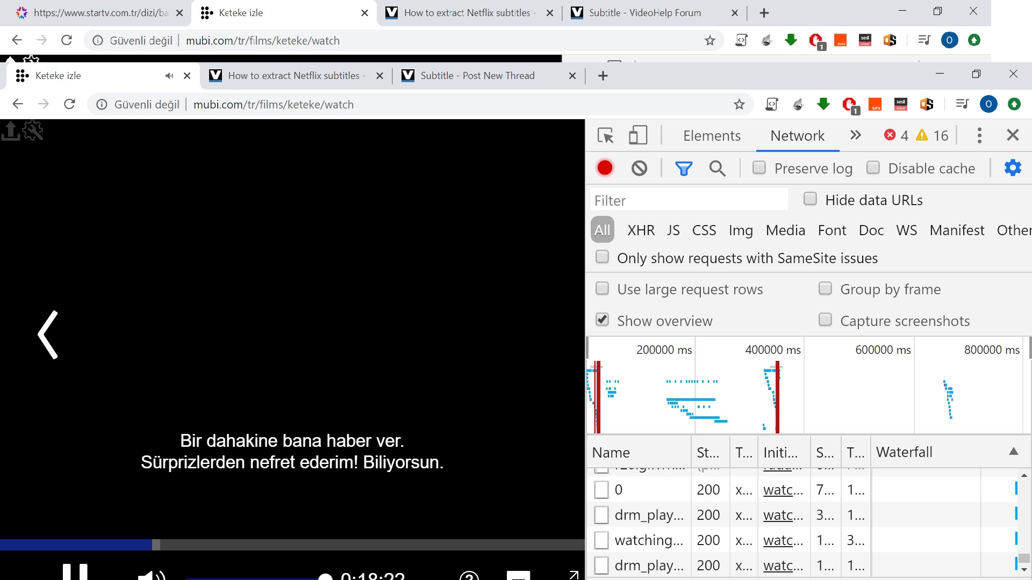Screen dimensions: 1032x580
Task: Open the network search magnifier icon
Action: [x=717, y=169]
